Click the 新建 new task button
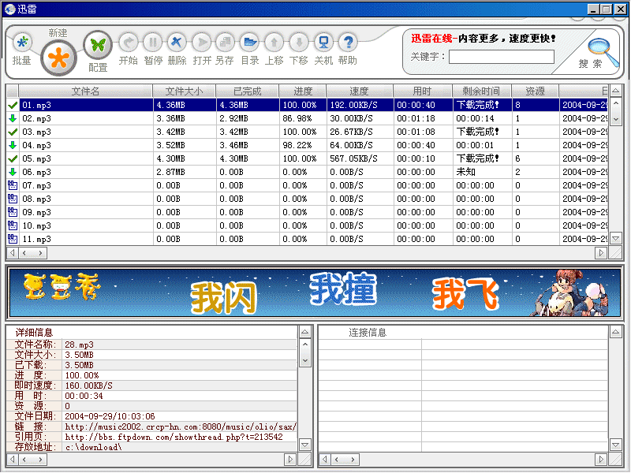 58,58
